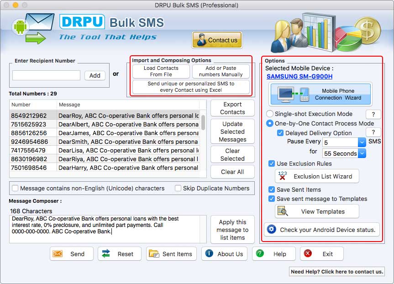Screen dimensions: 394x284
Task: Click the Android envelope logo icon
Action: pyautogui.click(x=33, y=28)
